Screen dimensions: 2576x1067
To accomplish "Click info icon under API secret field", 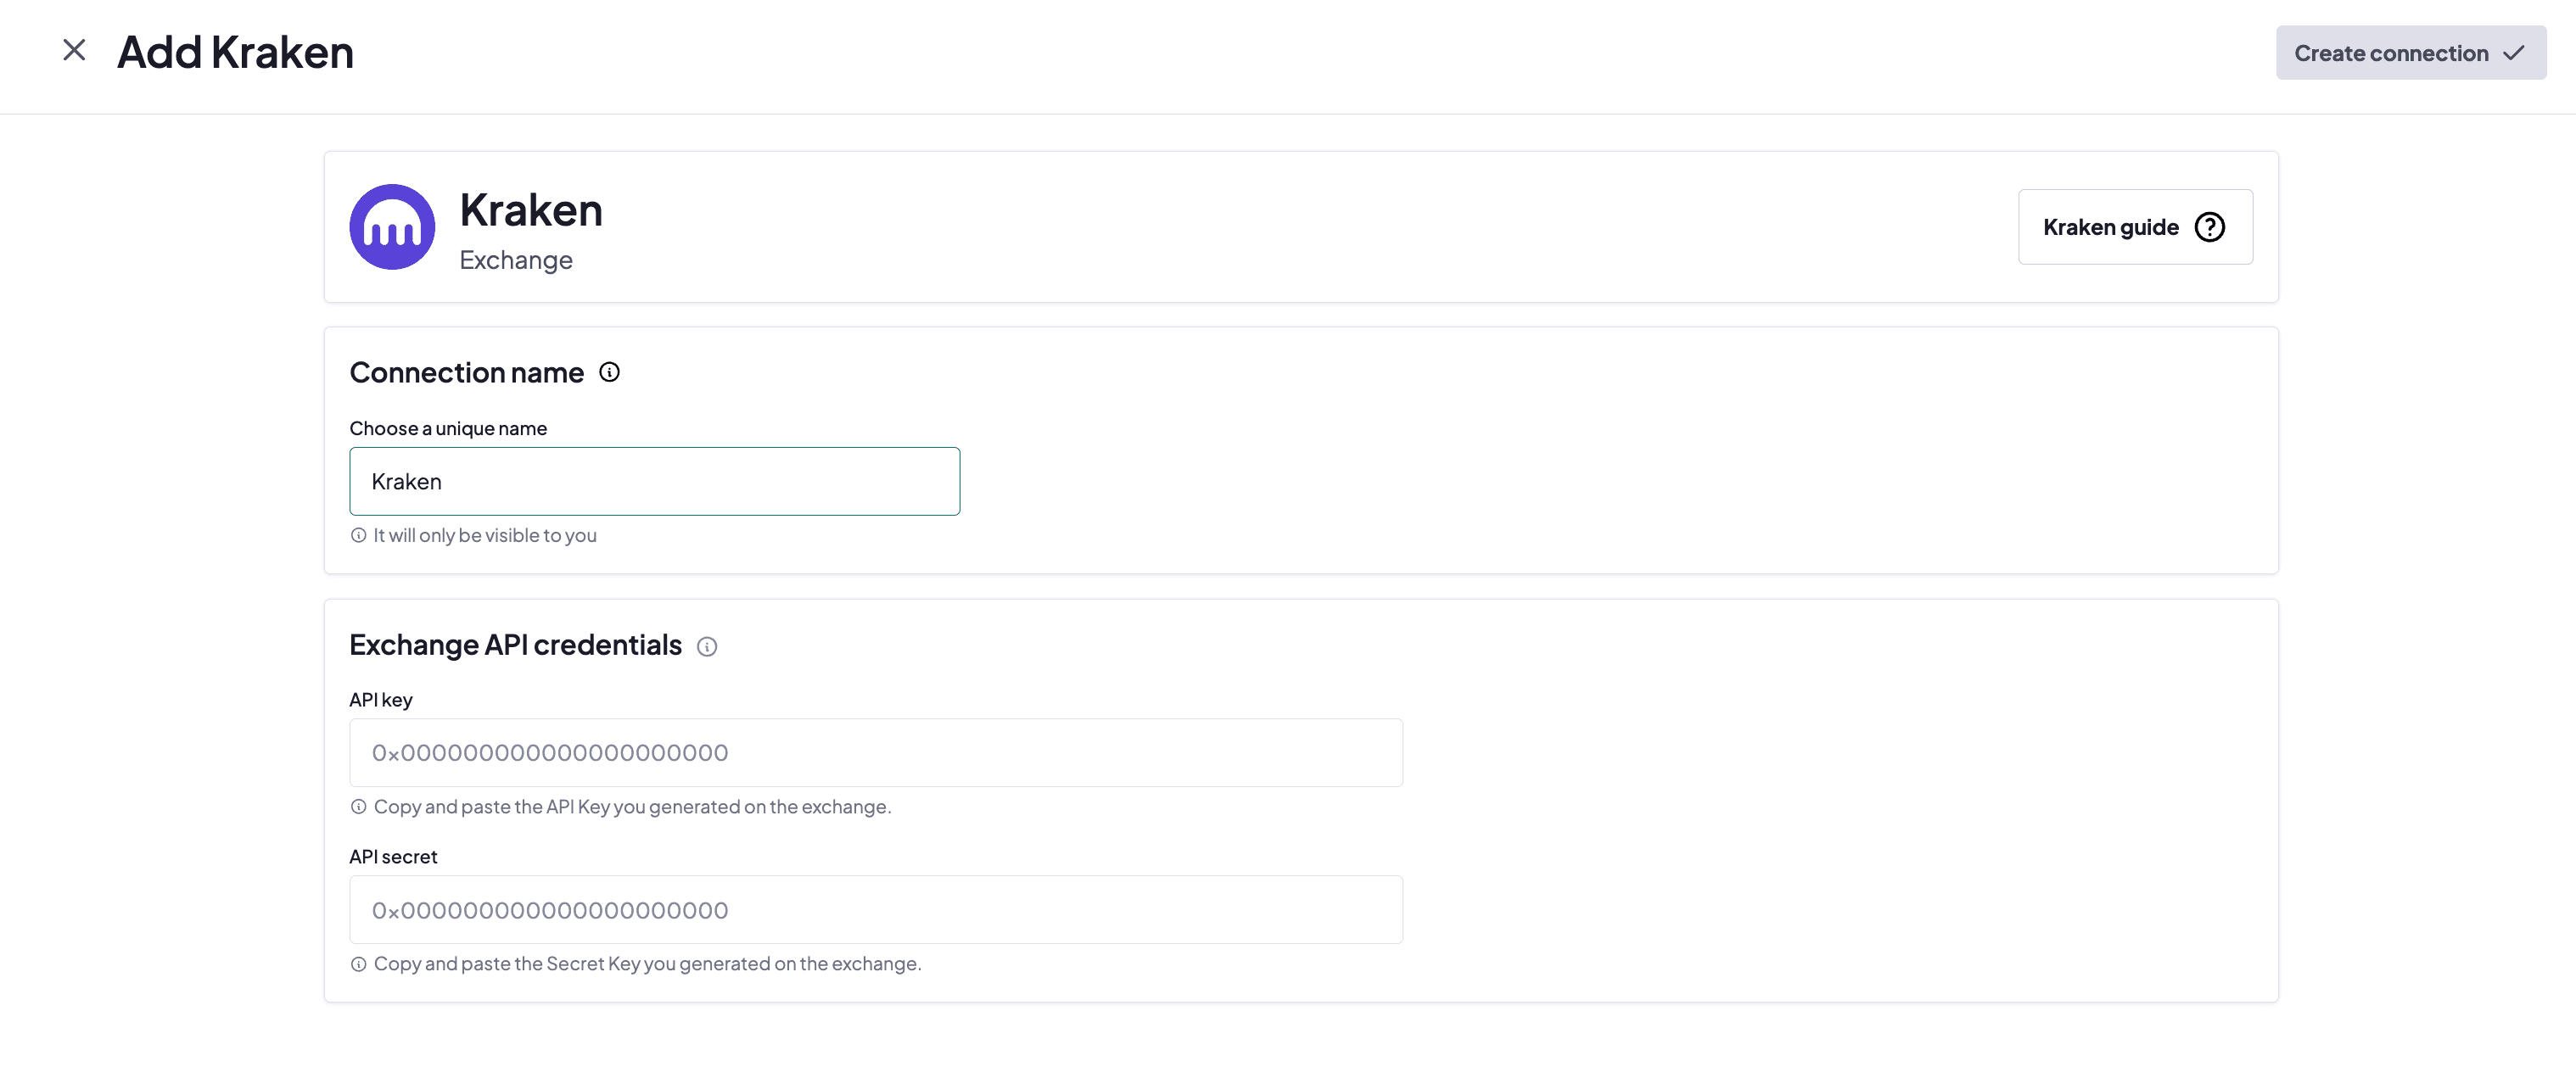I will click(x=358, y=964).
